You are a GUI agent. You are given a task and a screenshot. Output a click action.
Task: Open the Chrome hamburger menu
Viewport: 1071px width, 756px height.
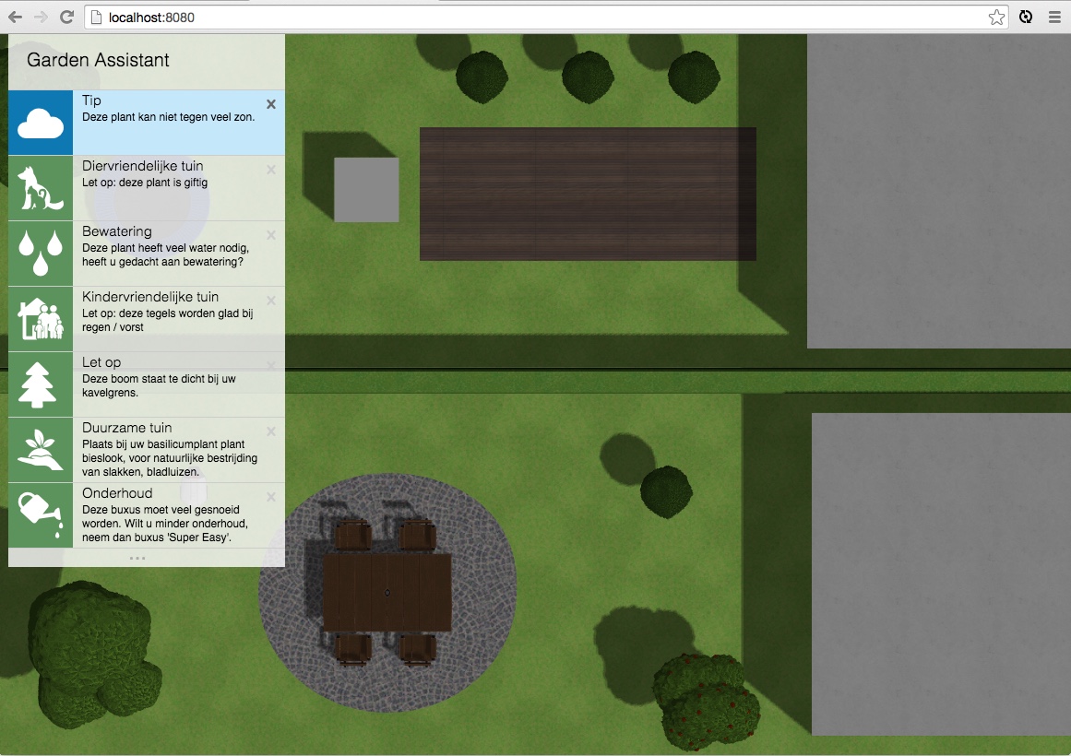pyautogui.click(x=1054, y=17)
